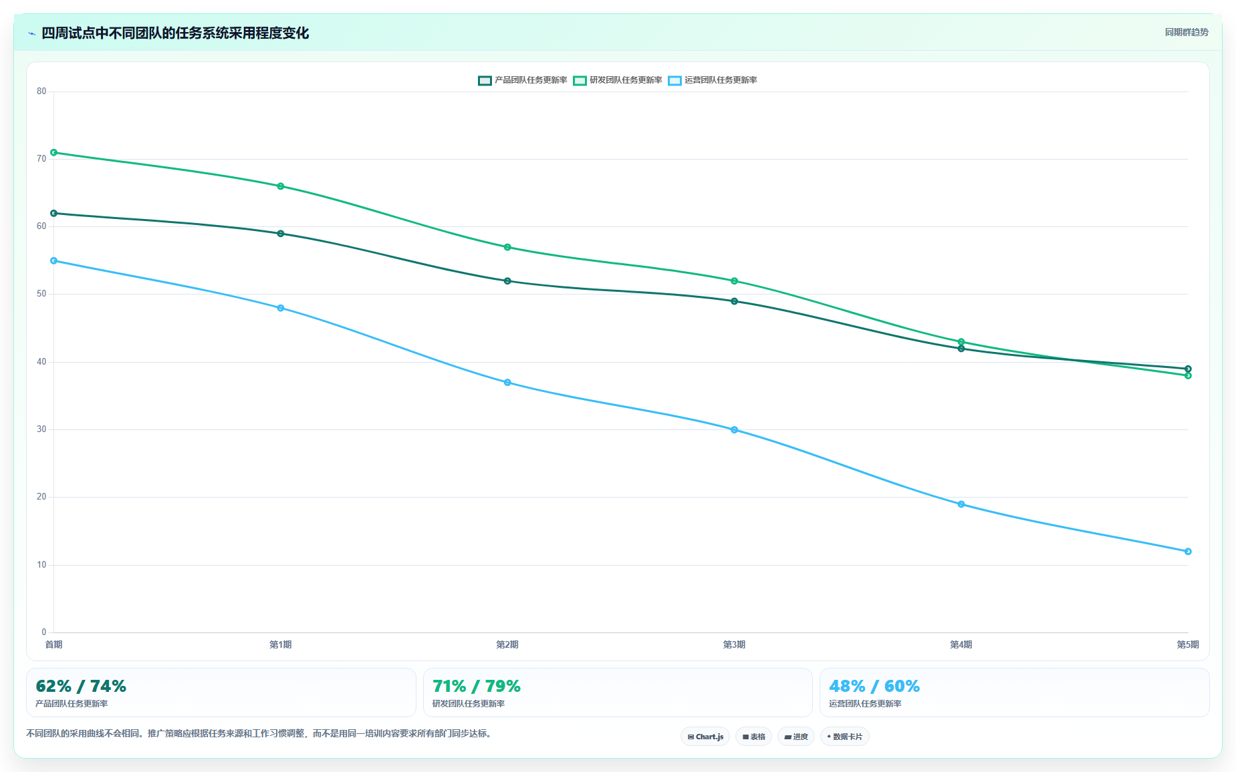Click the 70 y-axis tick label
Viewport: 1236px width, 772px height.
[x=41, y=159]
